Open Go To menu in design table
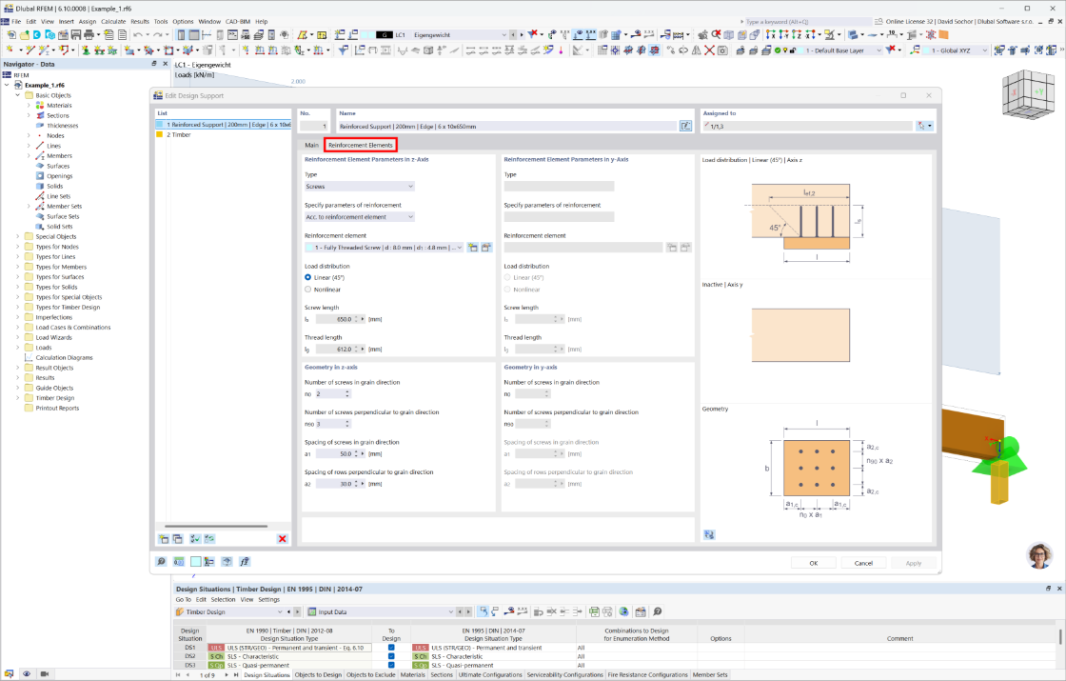The image size is (1066, 681). click(x=184, y=599)
